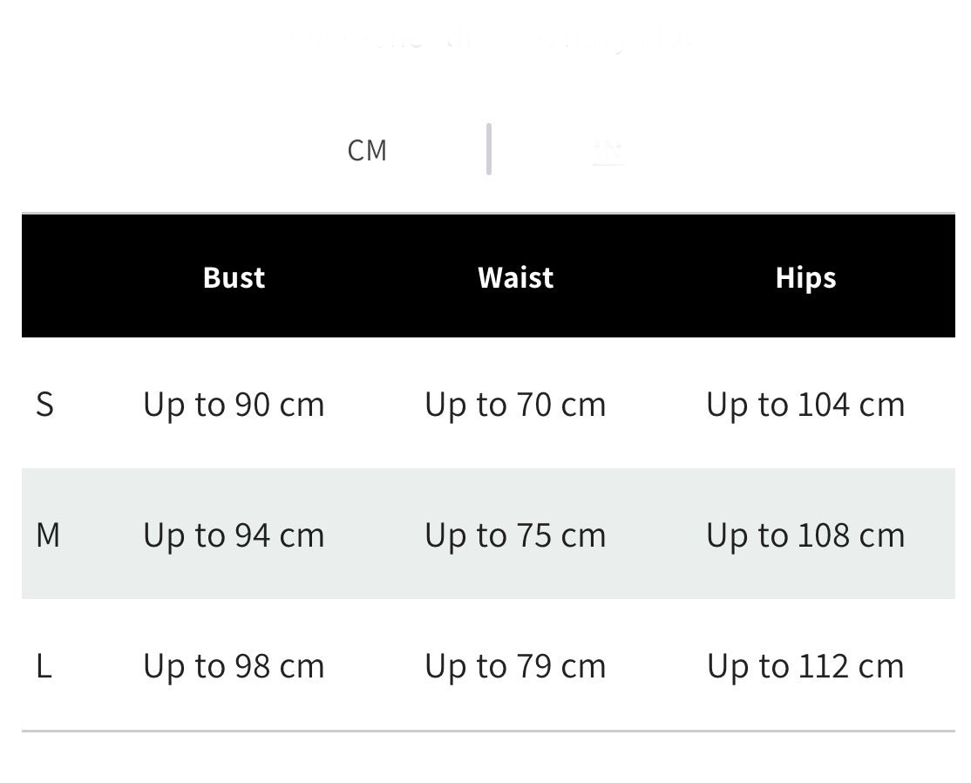This screenshot has height=783, width=971.
Task: Click the Bust column header
Action: click(234, 277)
